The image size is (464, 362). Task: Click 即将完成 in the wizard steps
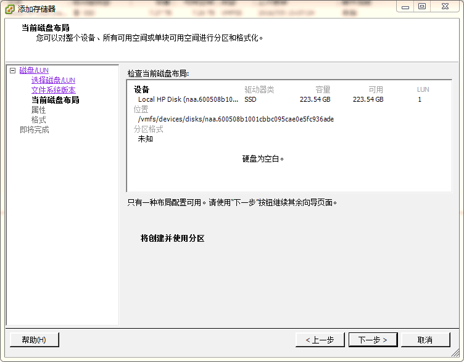click(34, 130)
